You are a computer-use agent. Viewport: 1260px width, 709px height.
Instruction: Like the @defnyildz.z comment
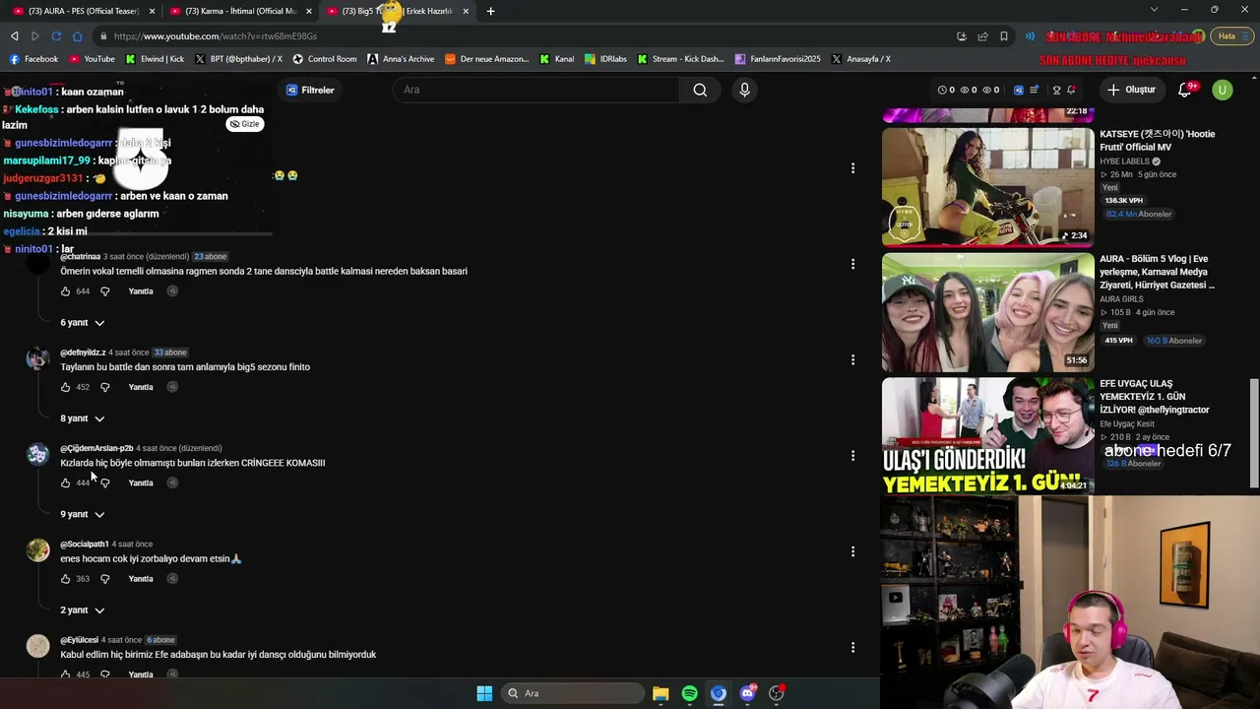tap(66, 387)
